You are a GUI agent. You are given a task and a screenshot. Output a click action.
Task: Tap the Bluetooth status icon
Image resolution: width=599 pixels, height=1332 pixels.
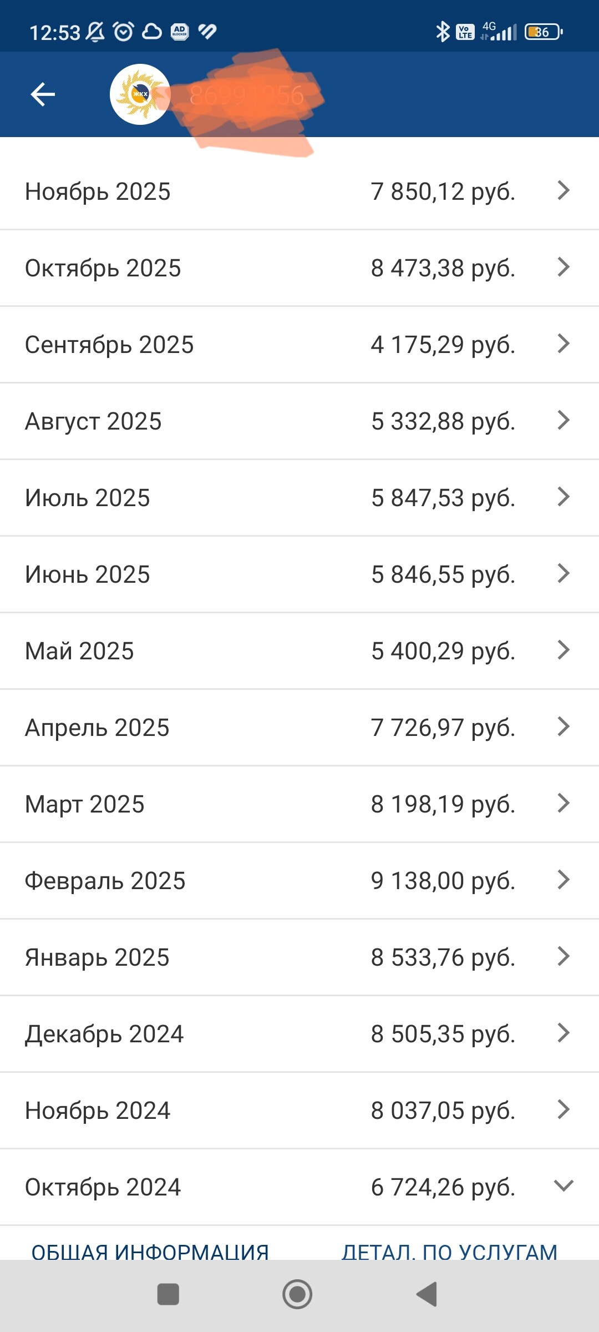(x=442, y=32)
